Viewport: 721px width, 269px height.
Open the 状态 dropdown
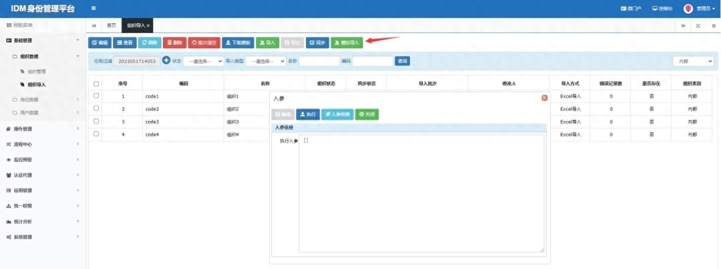(203, 61)
